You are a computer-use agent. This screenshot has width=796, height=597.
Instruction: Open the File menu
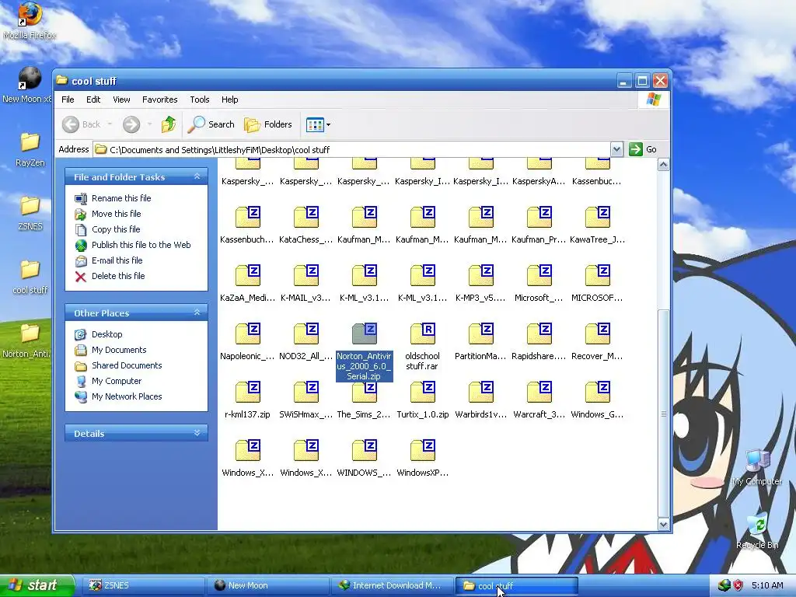click(68, 99)
